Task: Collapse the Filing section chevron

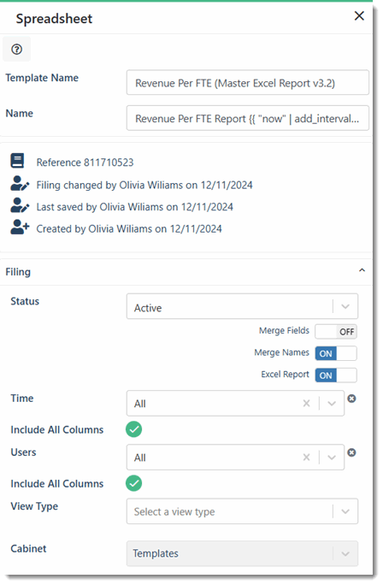Action: point(362,270)
